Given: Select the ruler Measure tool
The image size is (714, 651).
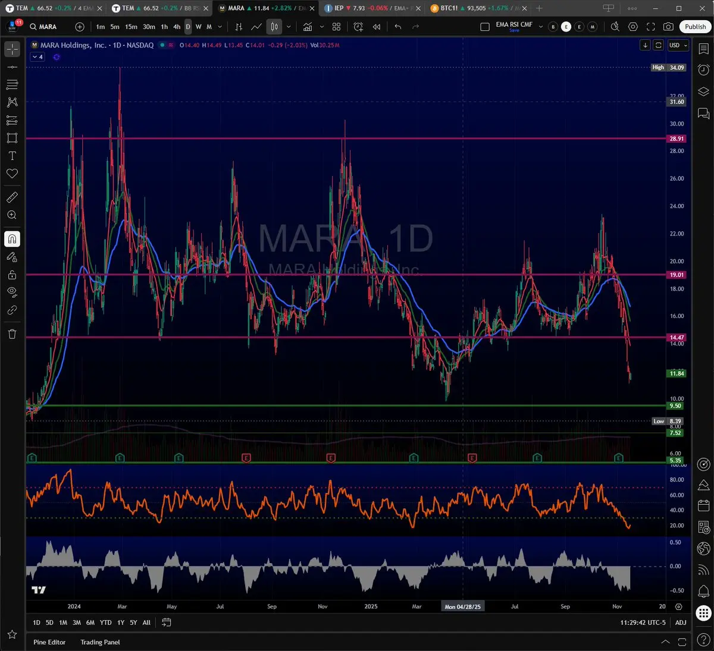Looking at the screenshot, I should click(x=12, y=197).
